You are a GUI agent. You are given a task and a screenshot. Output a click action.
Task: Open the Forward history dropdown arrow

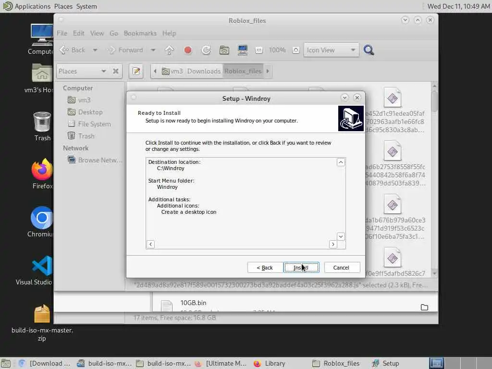153,50
